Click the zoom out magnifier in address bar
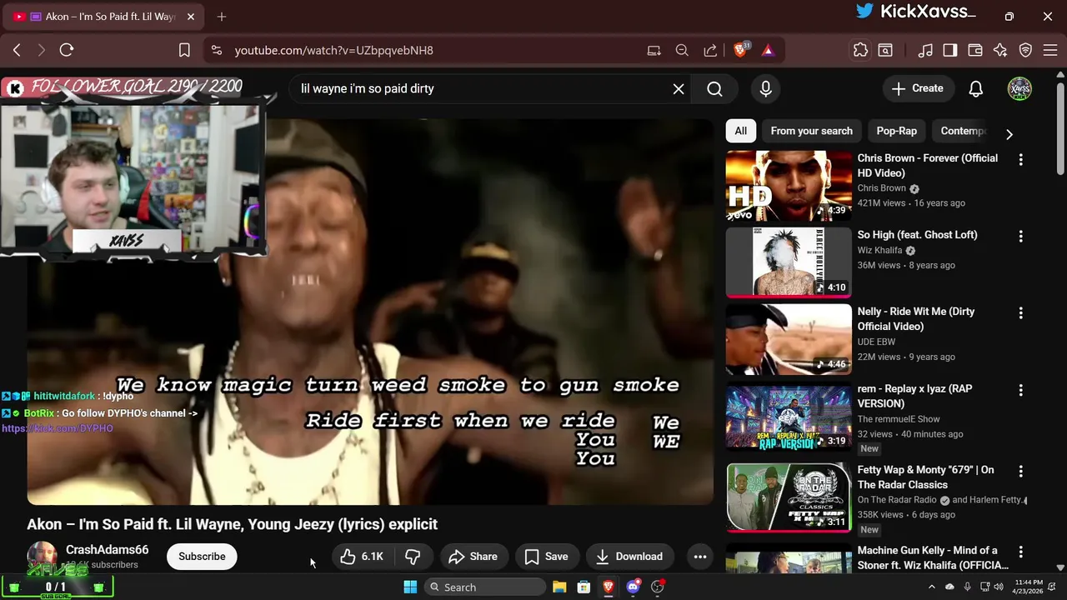 pos(682,50)
